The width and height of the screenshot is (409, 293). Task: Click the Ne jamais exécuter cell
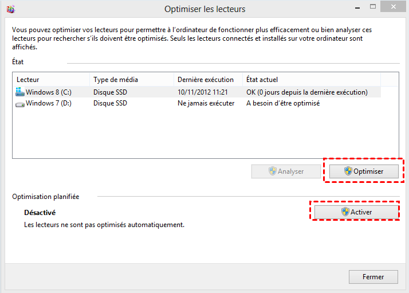[206, 103]
